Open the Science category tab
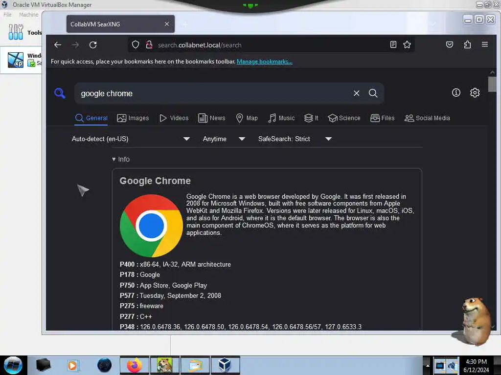Image resolution: width=501 pixels, height=375 pixels. (x=344, y=118)
